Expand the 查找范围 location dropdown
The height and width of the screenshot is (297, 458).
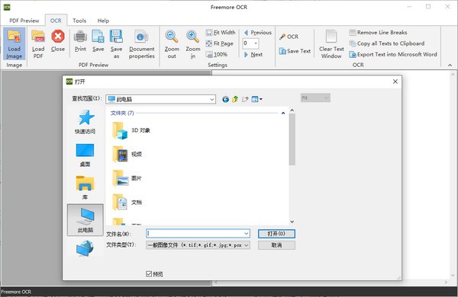pos(212,100)
